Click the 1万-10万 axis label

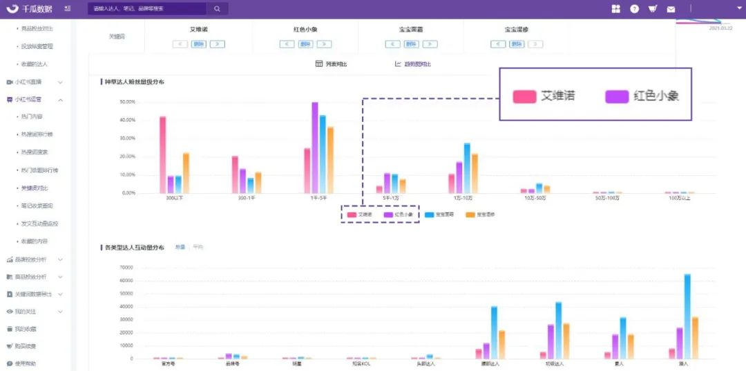[461, 198]
